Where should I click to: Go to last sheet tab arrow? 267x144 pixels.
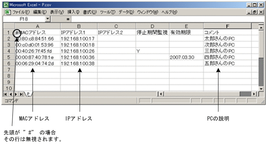pyautogui.click(x=21, y=94)
